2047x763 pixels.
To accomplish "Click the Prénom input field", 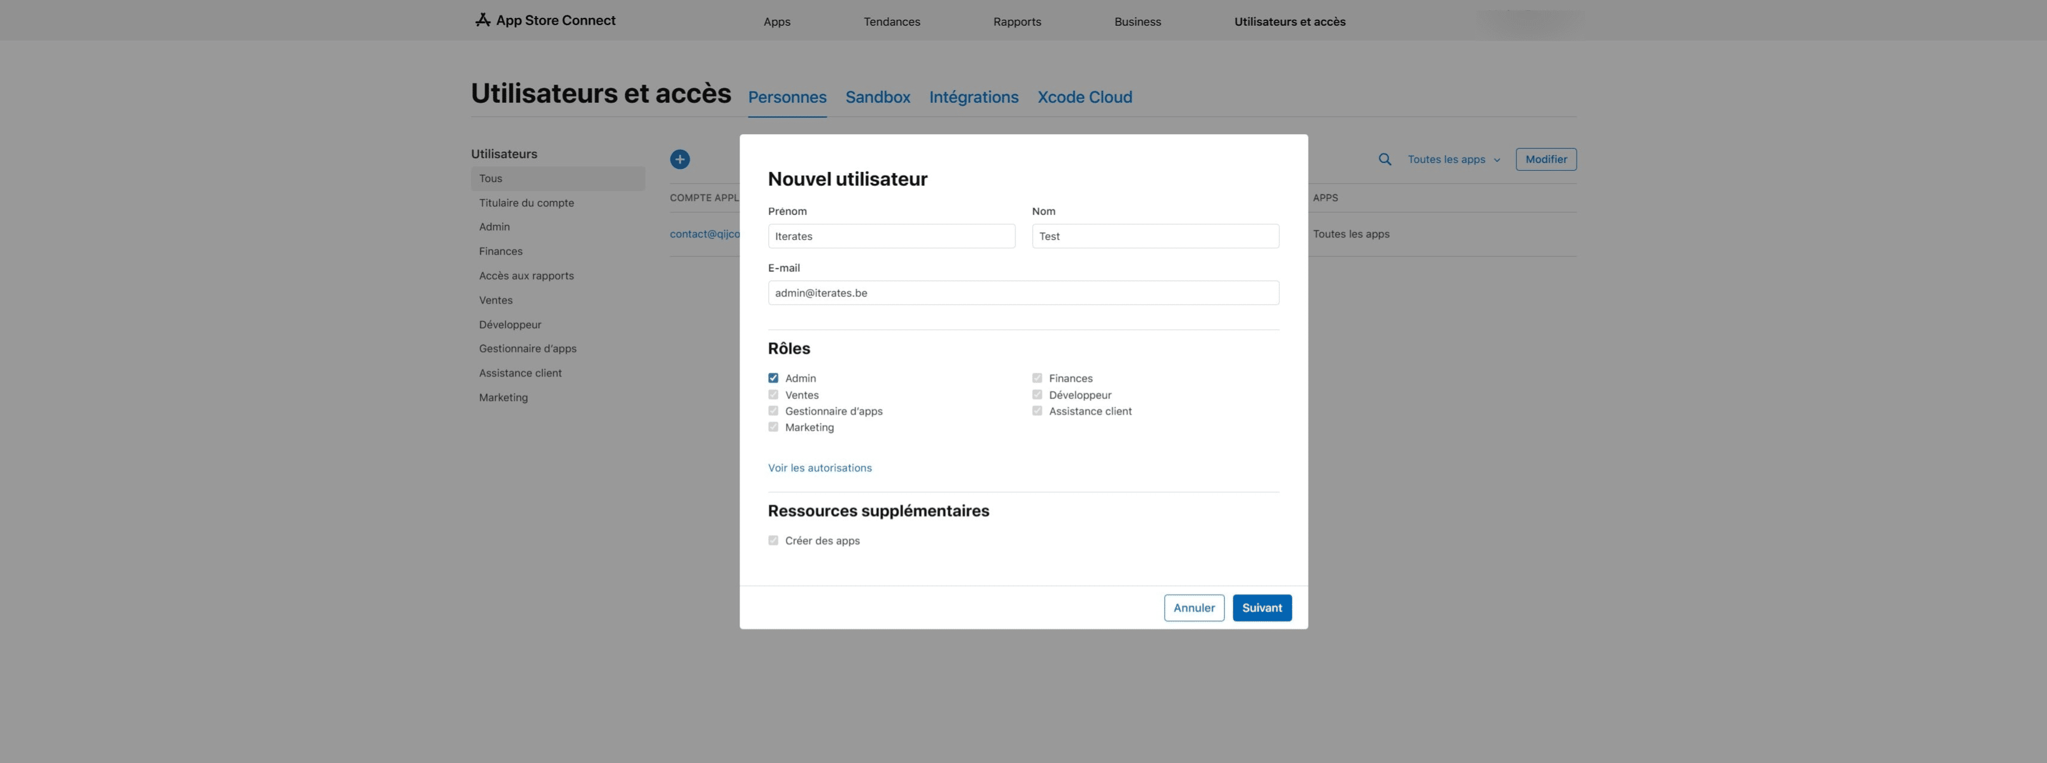I will tap(891, 236).
